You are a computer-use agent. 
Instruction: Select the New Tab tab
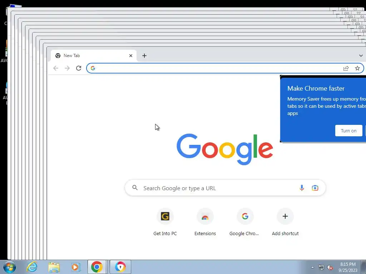[x=93, y=55]
